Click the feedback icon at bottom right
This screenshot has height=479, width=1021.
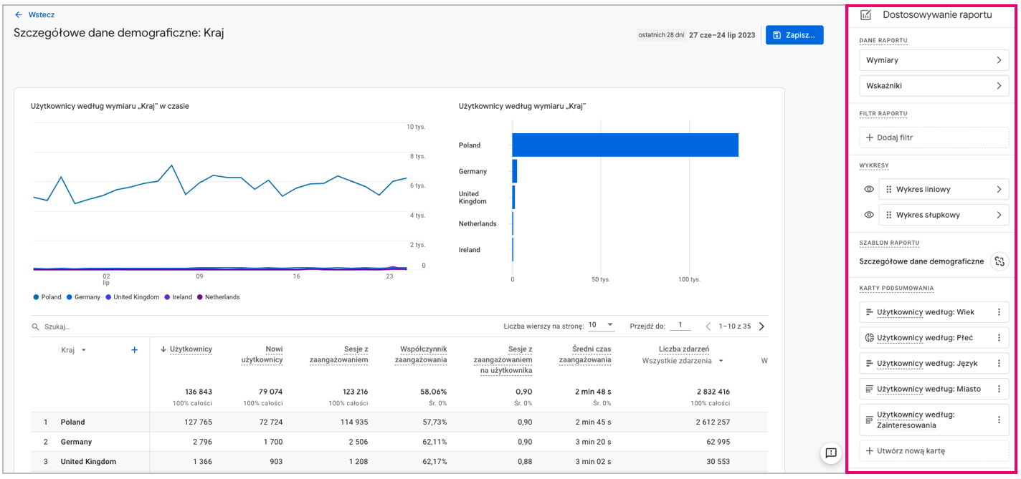(x=831, y=453)
